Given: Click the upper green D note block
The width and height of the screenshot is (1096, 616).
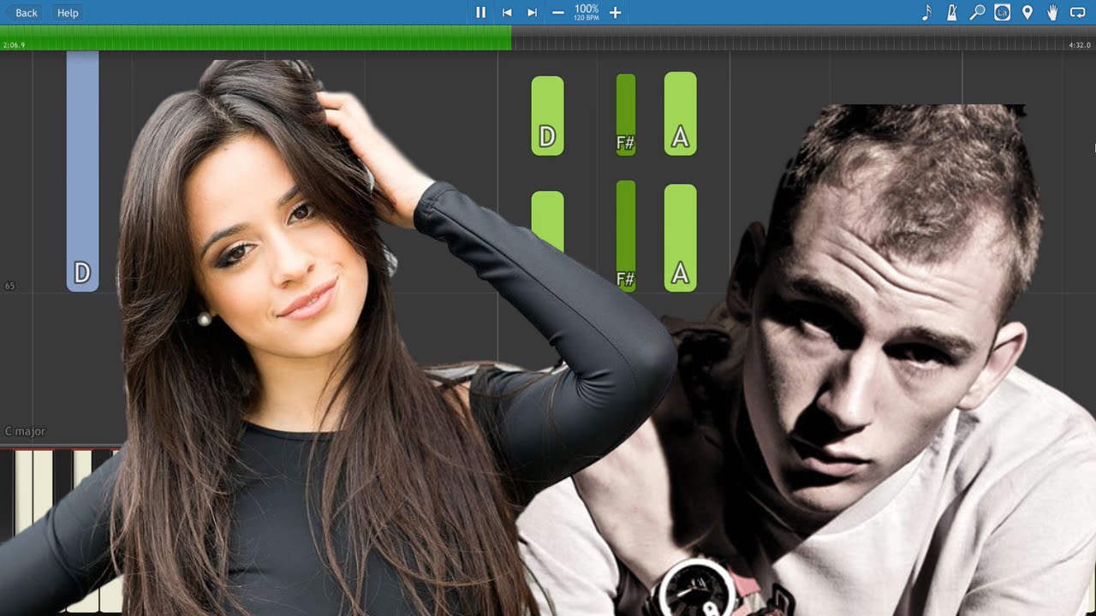Looking at the screenshot, I should 547,115.
